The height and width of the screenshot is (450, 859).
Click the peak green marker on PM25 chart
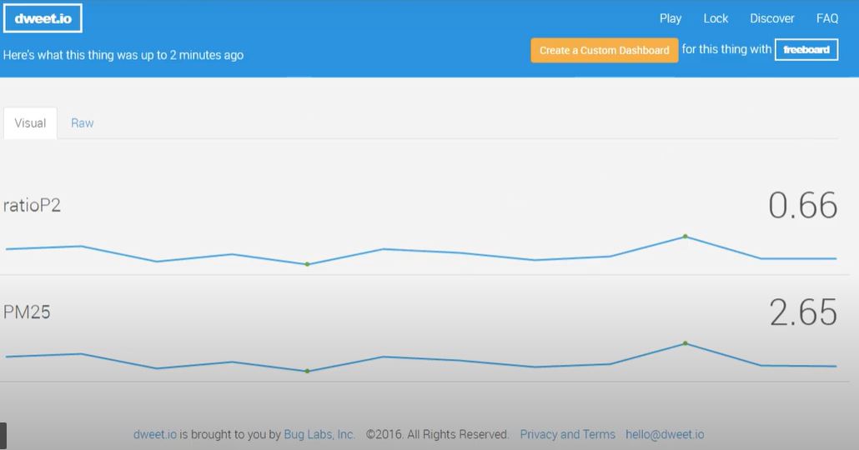pos(685,343)
